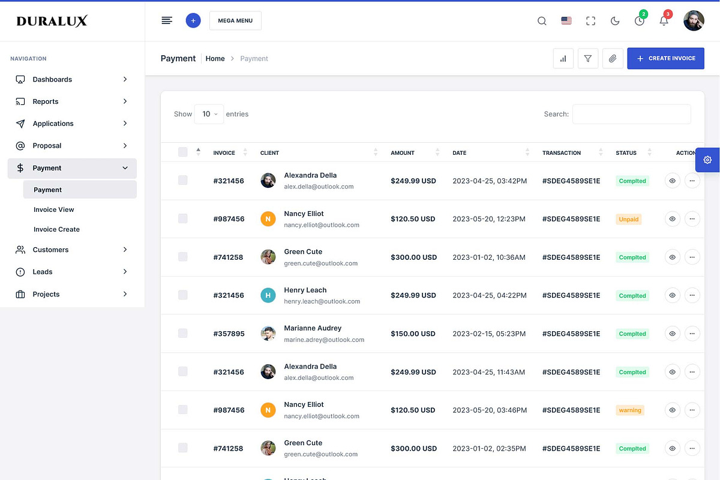Open the filter funnel icon button

(x=588, y=58)
